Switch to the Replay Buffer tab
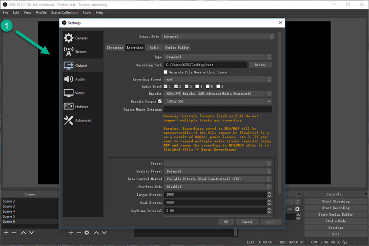Viewport: 369px width, 246px height. click(x=177, y=48)
